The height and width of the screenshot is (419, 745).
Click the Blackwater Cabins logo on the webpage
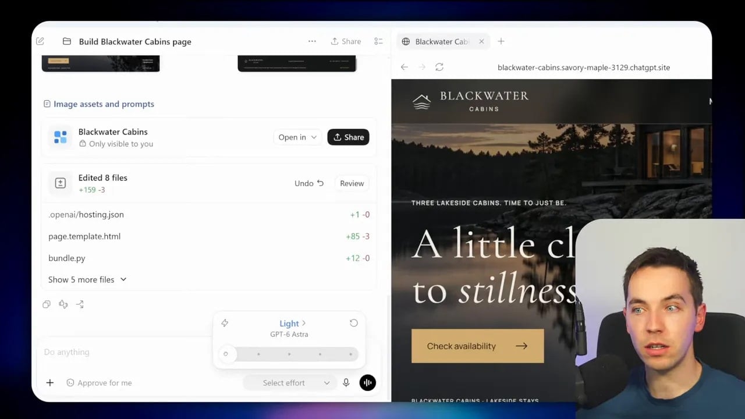point(470,101)
